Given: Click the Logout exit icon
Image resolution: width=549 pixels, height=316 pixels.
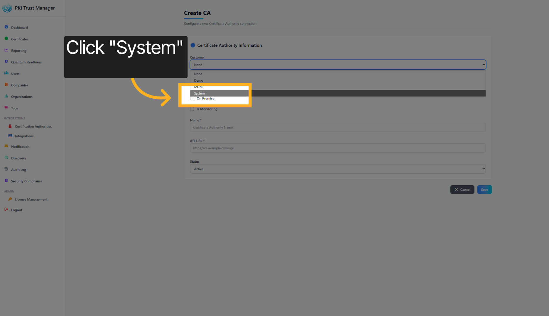Looking at the screenshot, I should pyautogui.click(x=6, y=209).
